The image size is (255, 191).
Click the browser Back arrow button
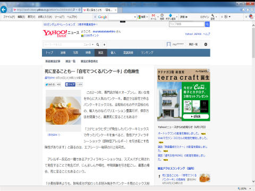(4, 10)
